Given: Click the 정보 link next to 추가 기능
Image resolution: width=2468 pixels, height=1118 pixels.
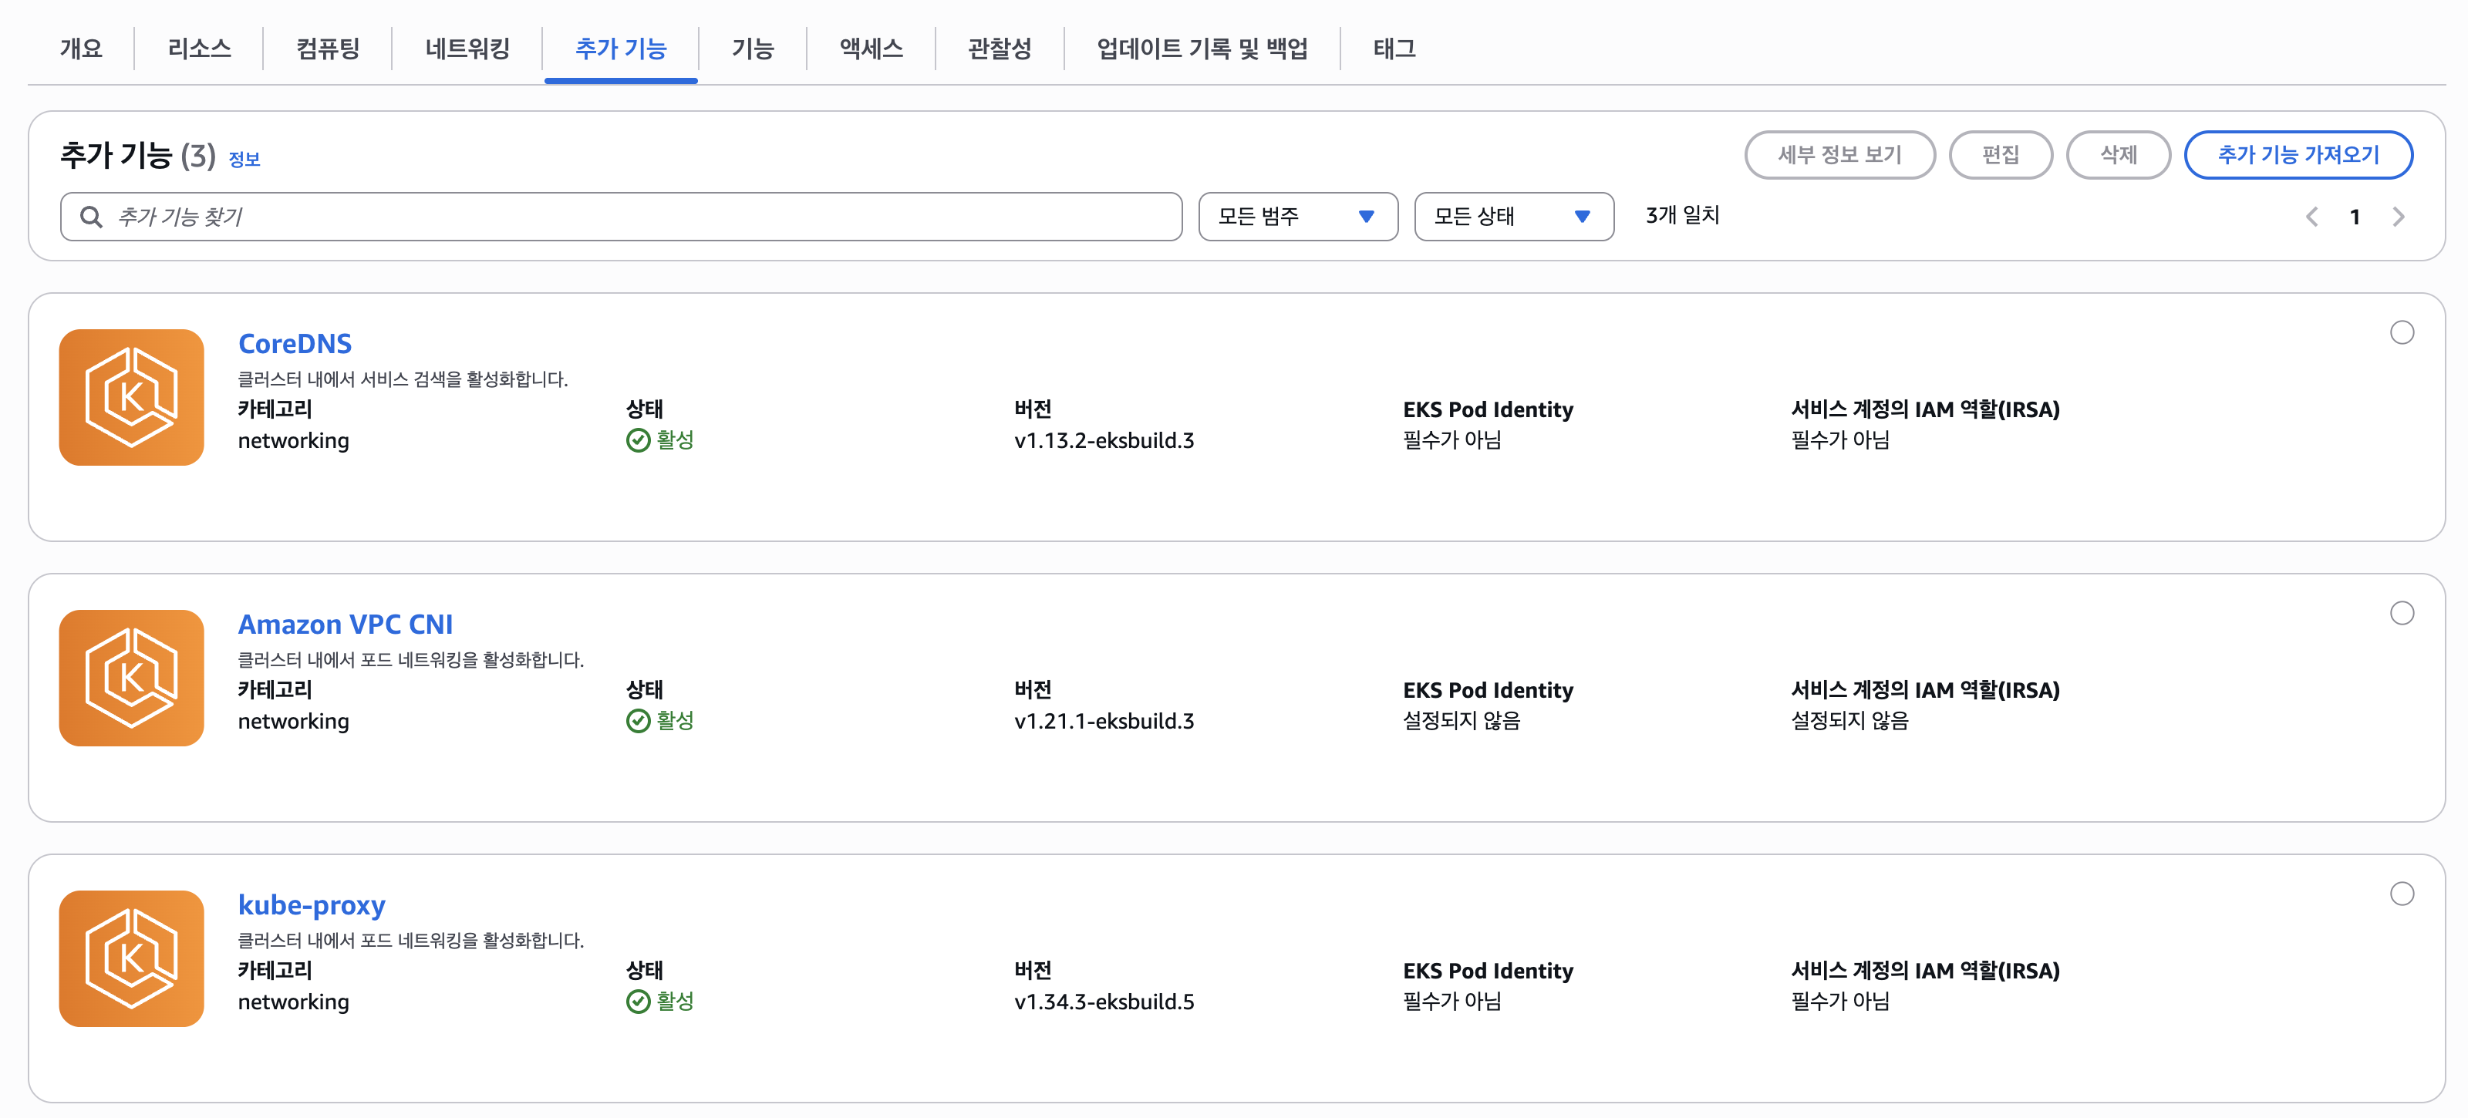Looking at the screenshot, I should pyautogui.click(x=245, y=159).
